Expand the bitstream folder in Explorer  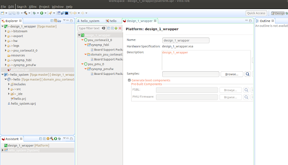click(x=5, y=31)
